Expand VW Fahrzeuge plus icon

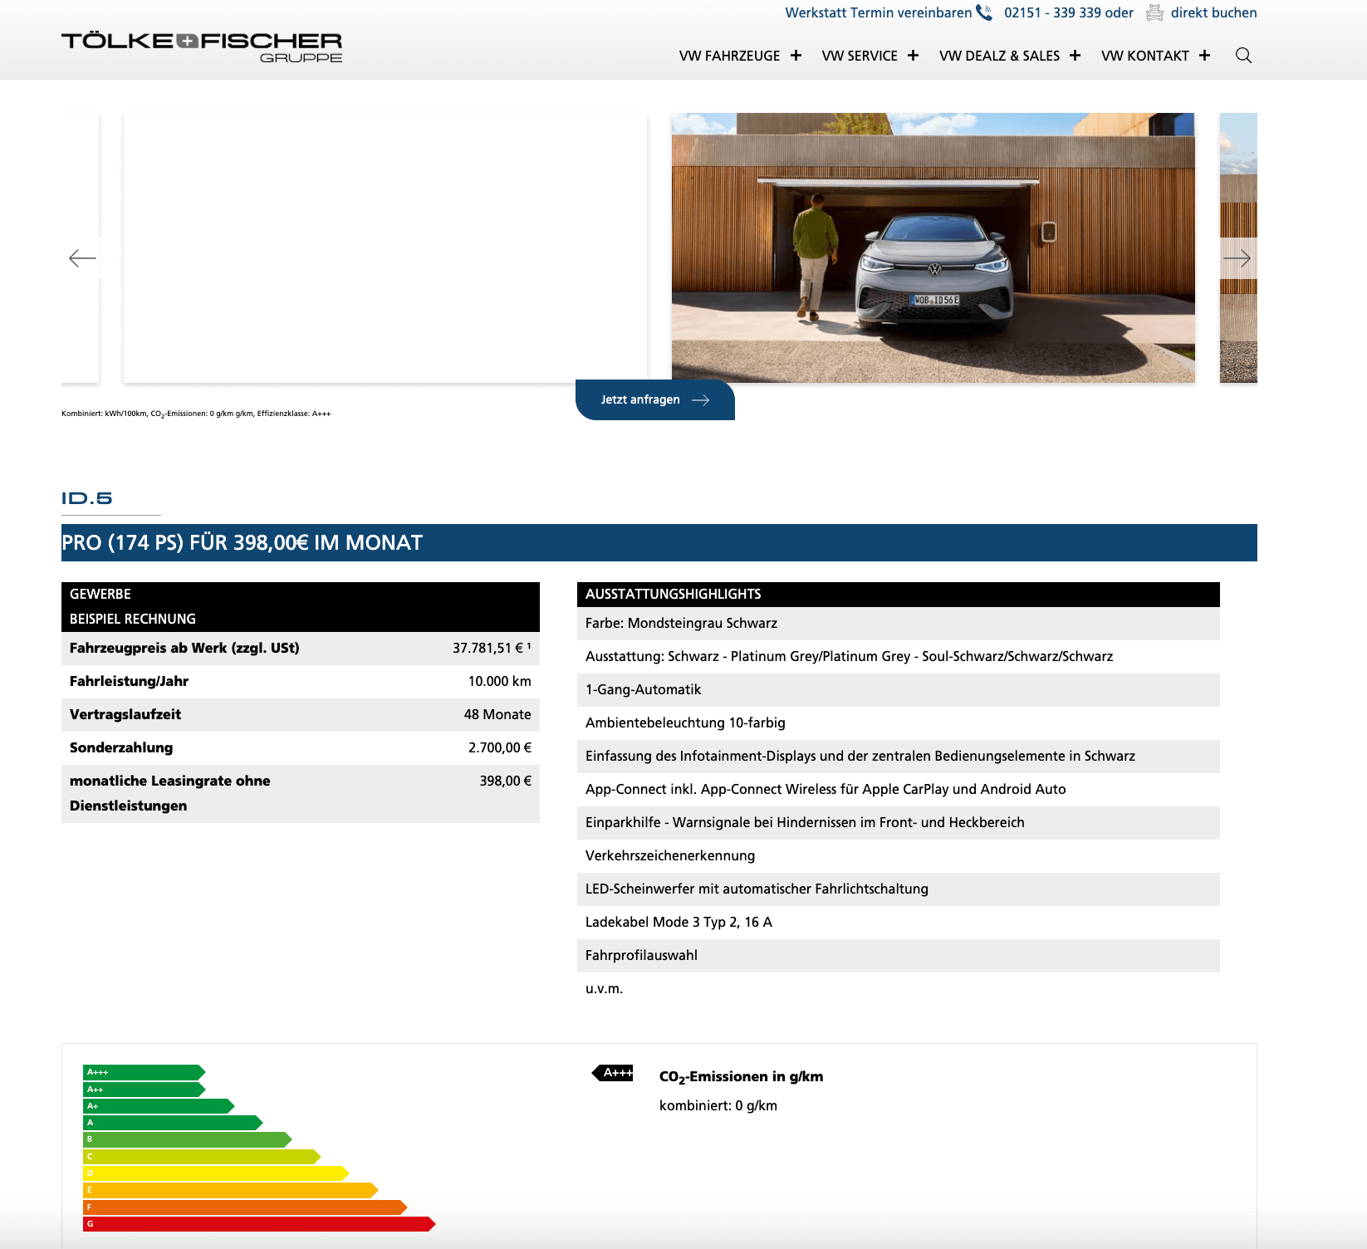click(x=796, y=56)
